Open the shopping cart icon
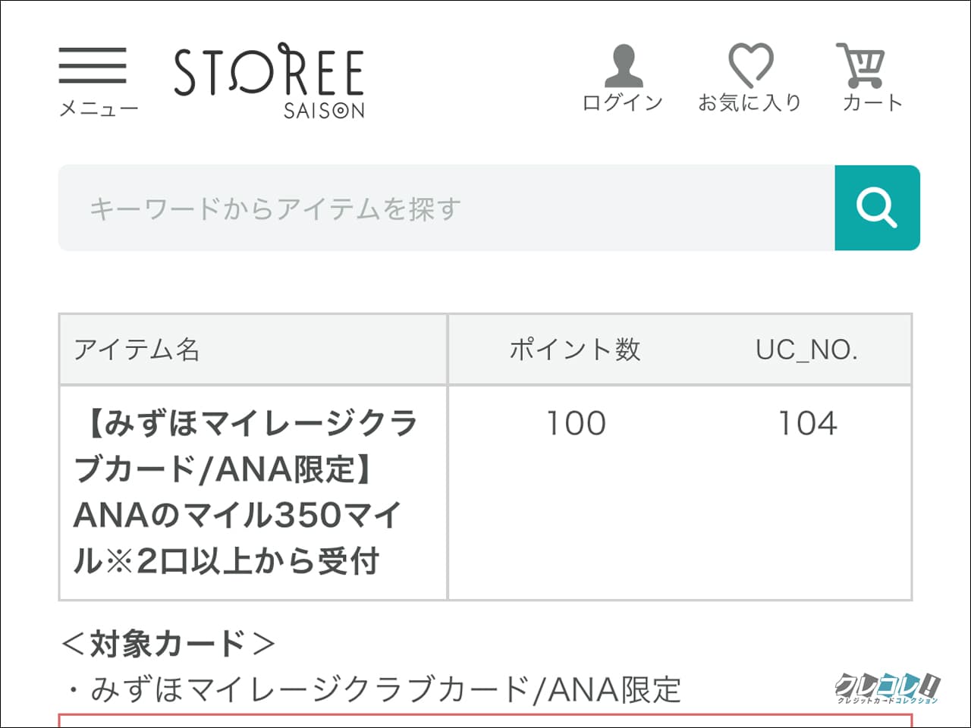971x728 pixels. click(861, 65)
